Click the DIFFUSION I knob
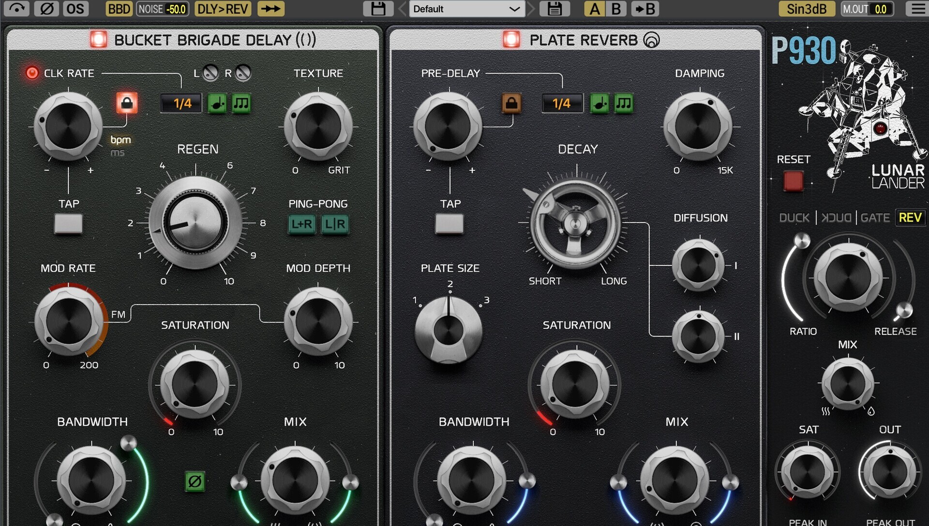This screenshot has width=929, height=526. [699, 265]
